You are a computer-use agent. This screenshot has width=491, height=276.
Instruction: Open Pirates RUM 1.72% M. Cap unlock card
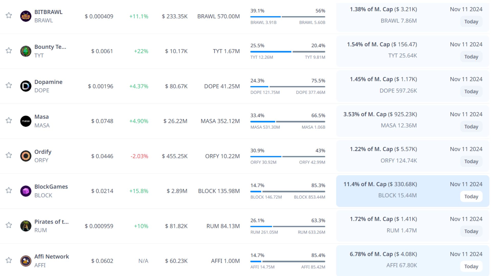tap(383, 219)
